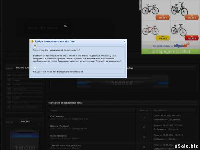Click the yellow 579,00 € price badge
This screenshot has height=150, width=200.
pyautogui.click(x=163, y=38)
